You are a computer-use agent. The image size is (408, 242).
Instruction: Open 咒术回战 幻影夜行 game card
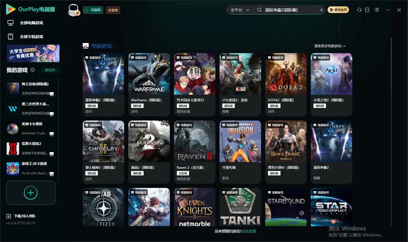pyautogui.click(x=195, y=85)
